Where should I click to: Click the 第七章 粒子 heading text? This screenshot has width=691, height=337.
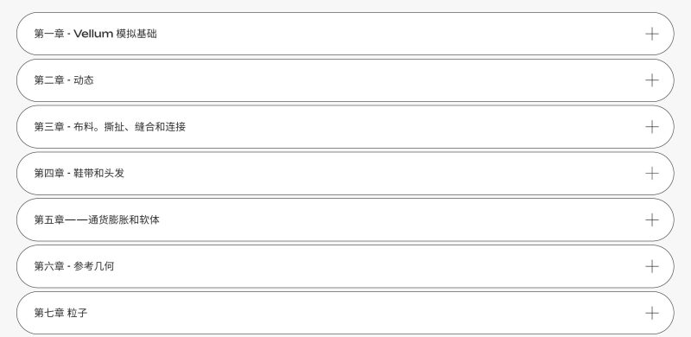point(60,313)
